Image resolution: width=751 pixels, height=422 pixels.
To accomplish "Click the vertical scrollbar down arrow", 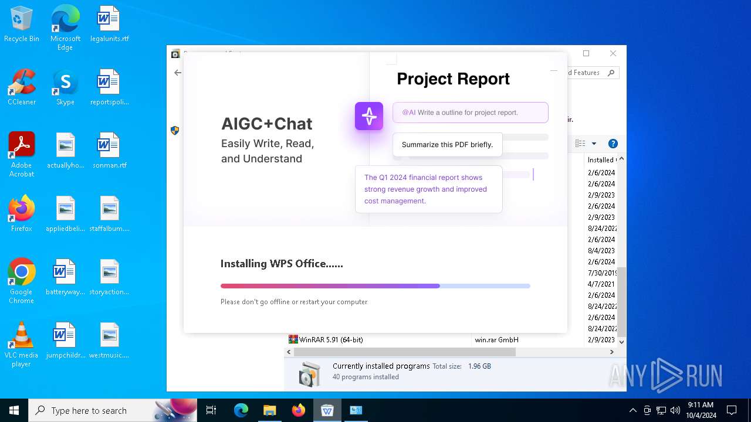I will 621,342.
